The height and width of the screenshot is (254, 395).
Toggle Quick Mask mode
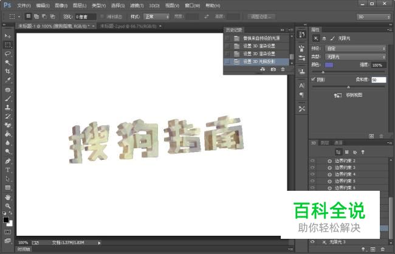(x=8, y=232)
